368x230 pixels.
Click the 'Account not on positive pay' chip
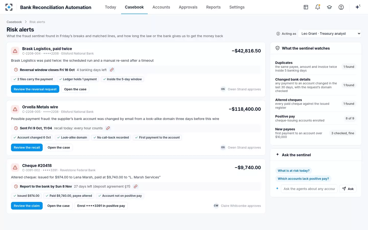coord(120,196)
